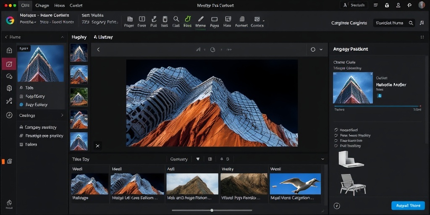Image resolution: width=430 pixels, height=215 pixels.
Task: Choose the Forriert toolbar icon
Action: pos(242,19)
